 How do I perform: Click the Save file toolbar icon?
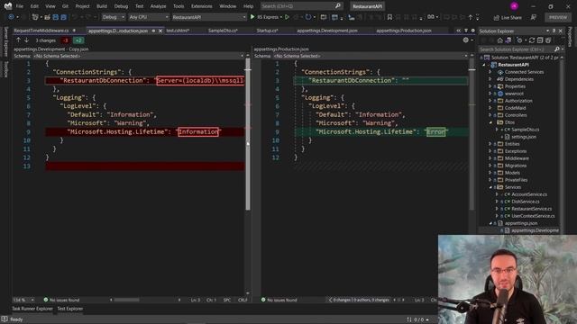pos(56,17)
